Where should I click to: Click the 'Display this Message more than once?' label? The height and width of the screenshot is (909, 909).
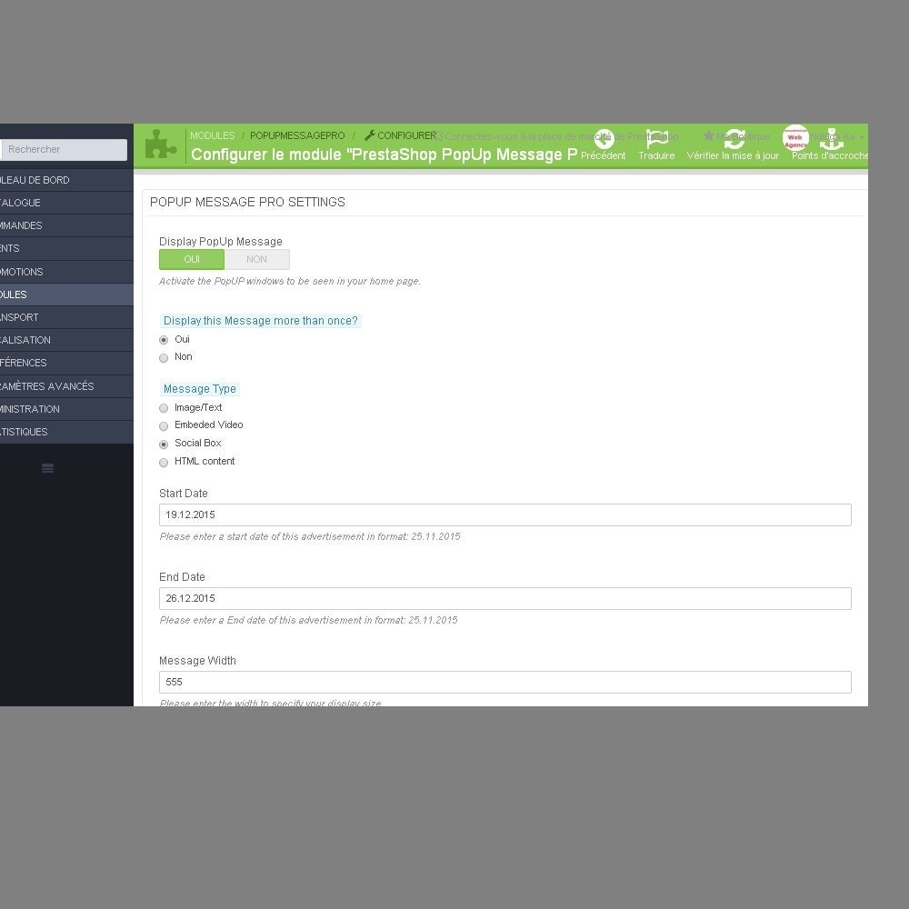tap(260, 321)
